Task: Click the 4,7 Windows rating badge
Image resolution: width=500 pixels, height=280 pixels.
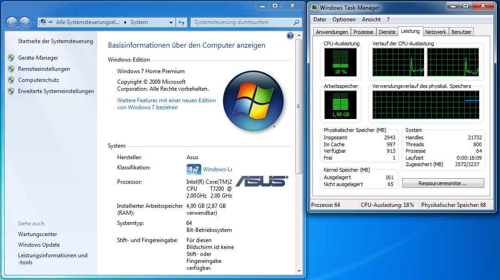Action: 194,169
